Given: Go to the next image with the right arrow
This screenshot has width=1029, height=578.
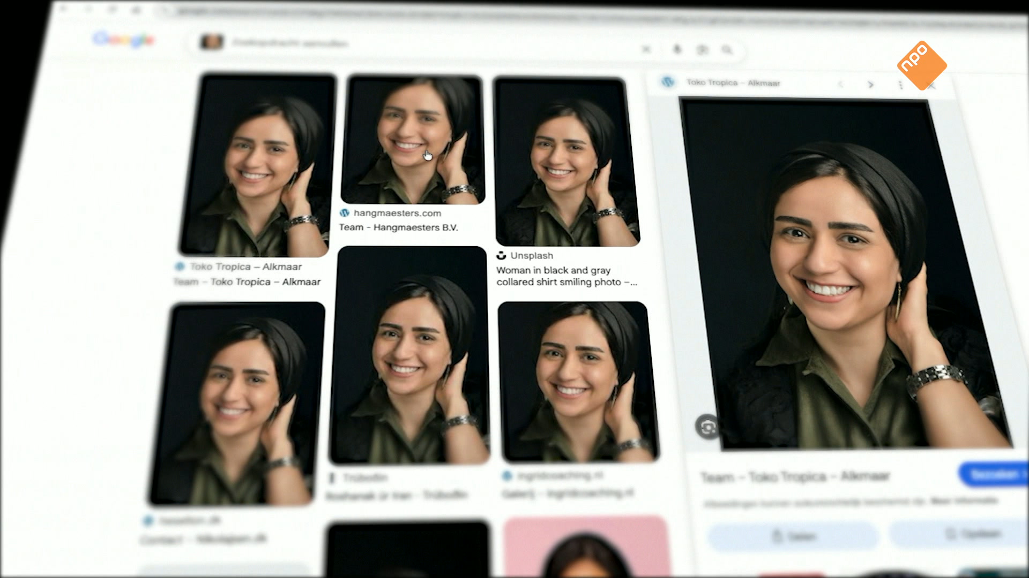Looking at the screenshot, I should pyautogui.click(x=870, y=85).
